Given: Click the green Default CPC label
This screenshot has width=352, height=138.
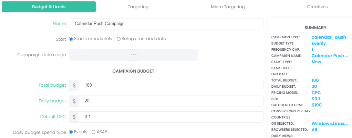Looking at the screenshot, I should tap(53, 117).
